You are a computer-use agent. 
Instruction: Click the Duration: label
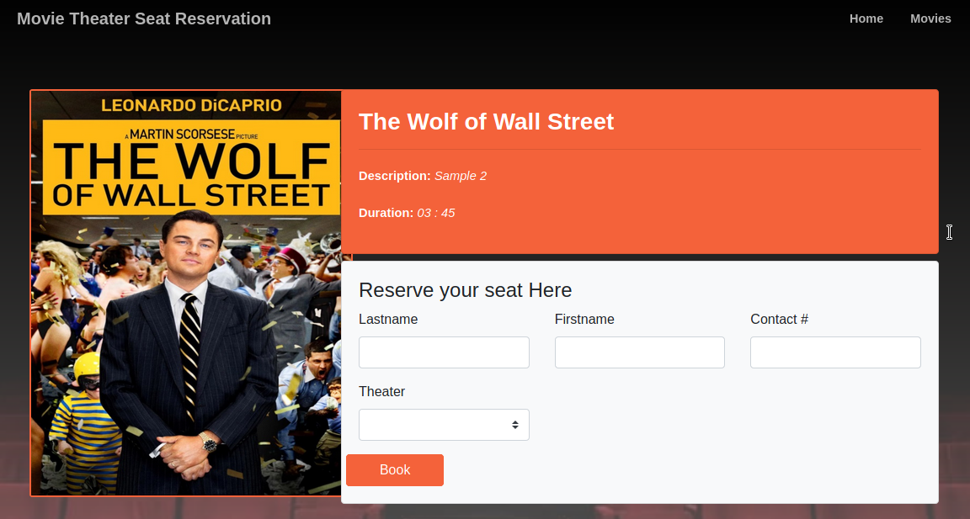pos(386,213)
